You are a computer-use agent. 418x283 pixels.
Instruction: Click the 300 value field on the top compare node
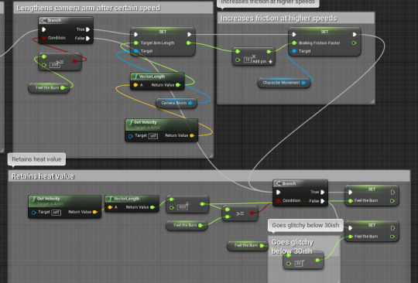[55, 65]
